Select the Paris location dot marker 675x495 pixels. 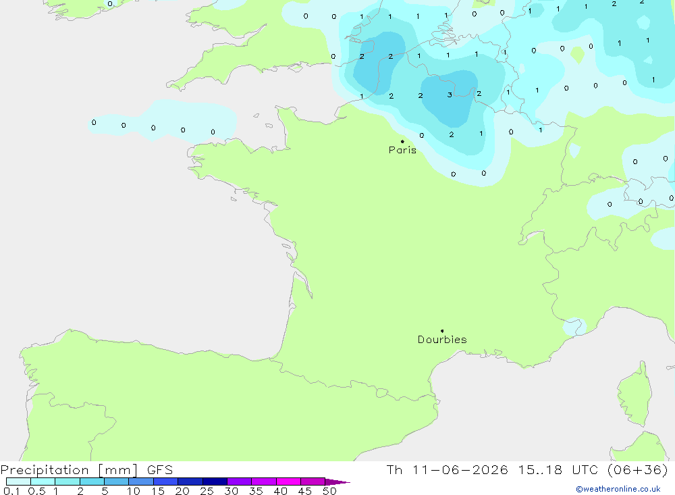click(x=402, y=141)
